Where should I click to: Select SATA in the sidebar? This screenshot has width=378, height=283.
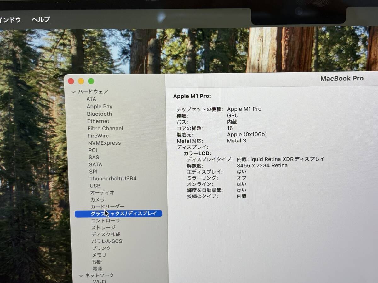(95, 164)
